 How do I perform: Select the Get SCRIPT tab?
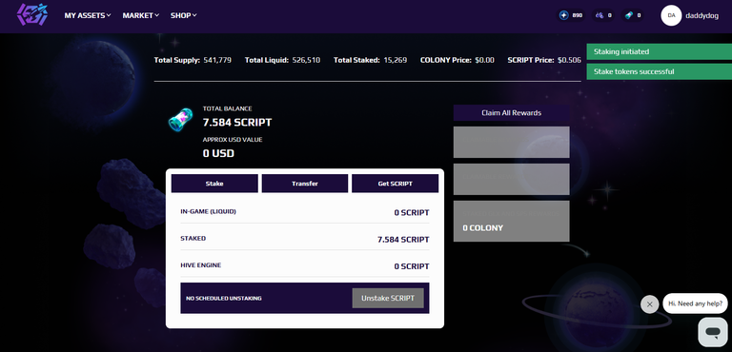(x=395, y=184)
